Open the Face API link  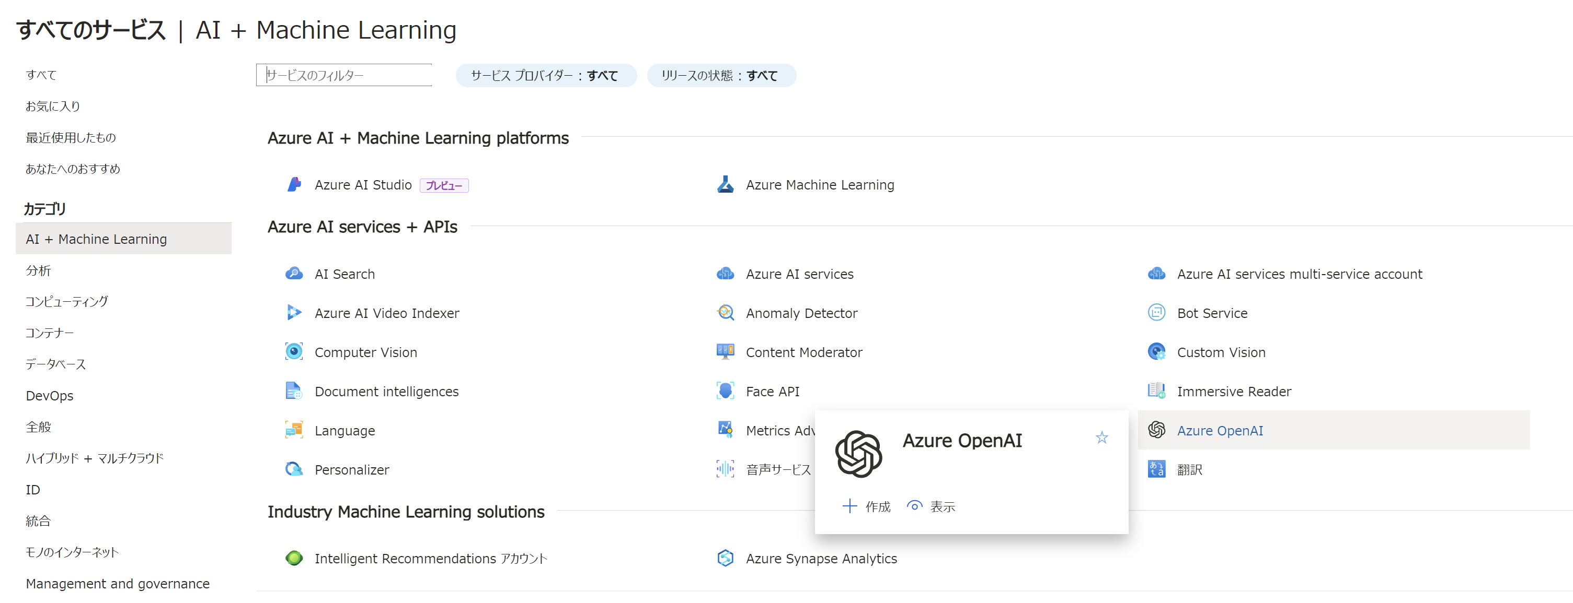tap(773, 391)
